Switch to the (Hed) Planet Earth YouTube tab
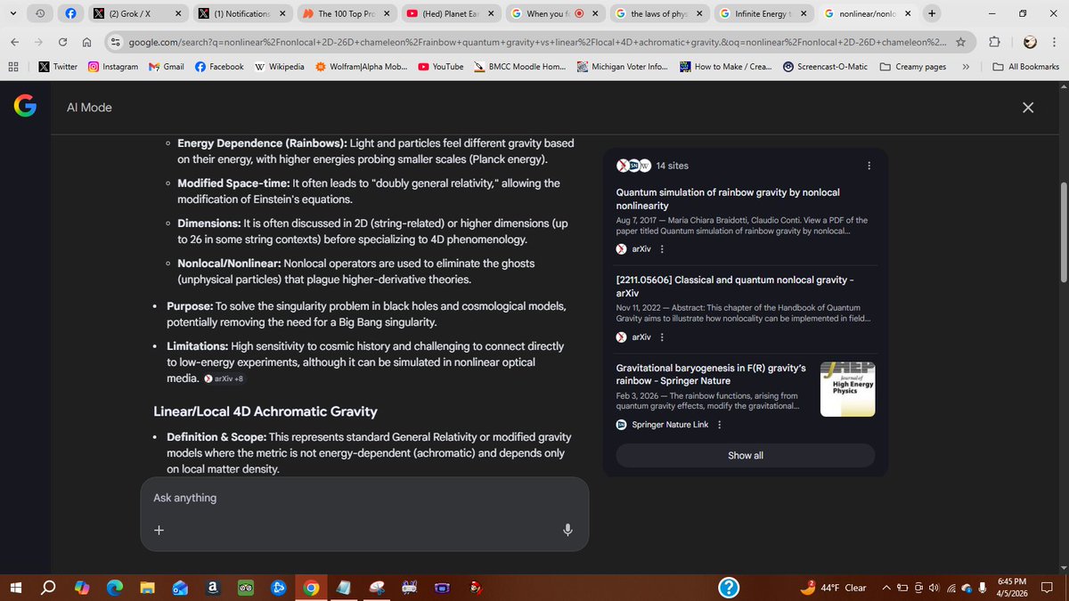Image resolution: width=1069 pixels, height=601 pixels. click(x=450, y=14)
